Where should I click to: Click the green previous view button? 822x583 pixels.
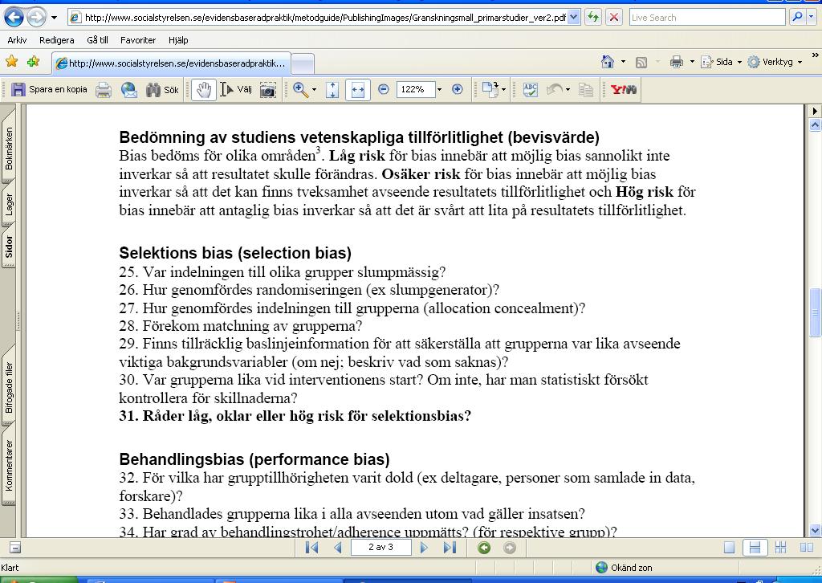tap(484, 548)
